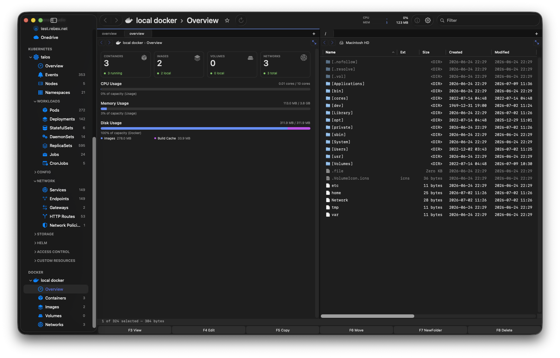This screenshot has width=560, height=358.
Task: Collapse the talos cluster tree
Action: (x=31, y=57)
